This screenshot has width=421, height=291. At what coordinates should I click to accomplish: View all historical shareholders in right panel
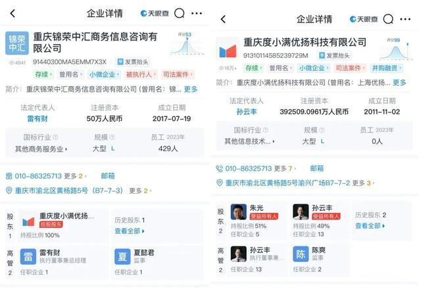point(370,226)
